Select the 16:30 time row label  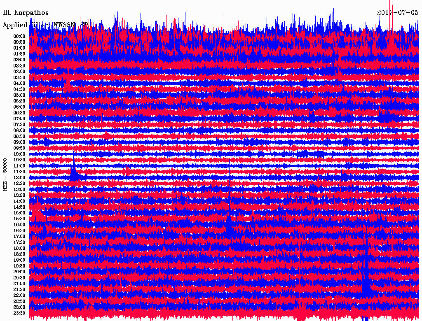click(19, 231)
